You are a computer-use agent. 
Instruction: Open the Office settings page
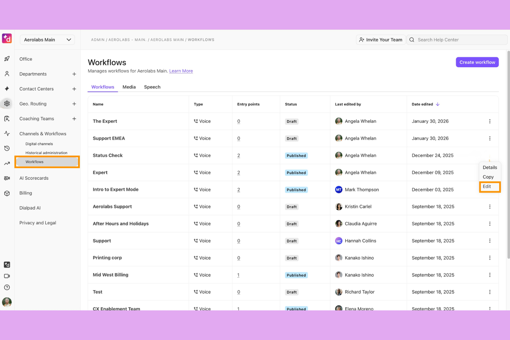(x=26, y=59)
